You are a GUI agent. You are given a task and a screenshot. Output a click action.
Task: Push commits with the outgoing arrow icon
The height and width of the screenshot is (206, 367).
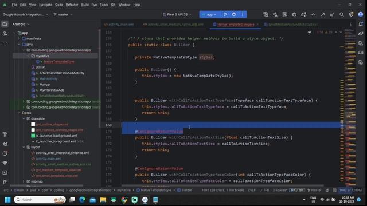[323, 14]
